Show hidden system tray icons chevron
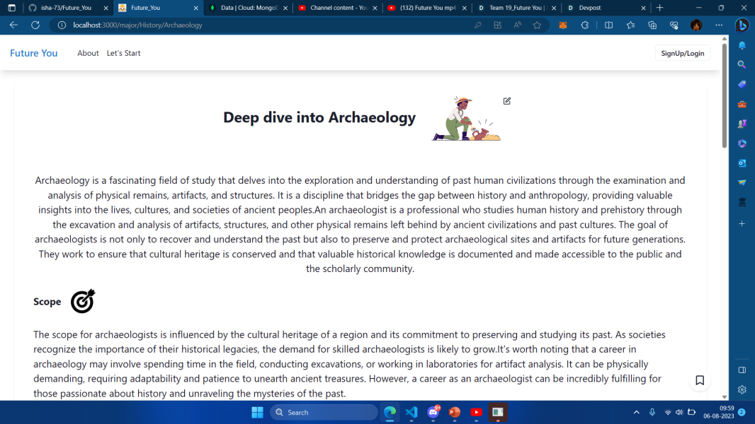Image resolution: width=755 pixels, height=424 pixels. pos(636,413)
